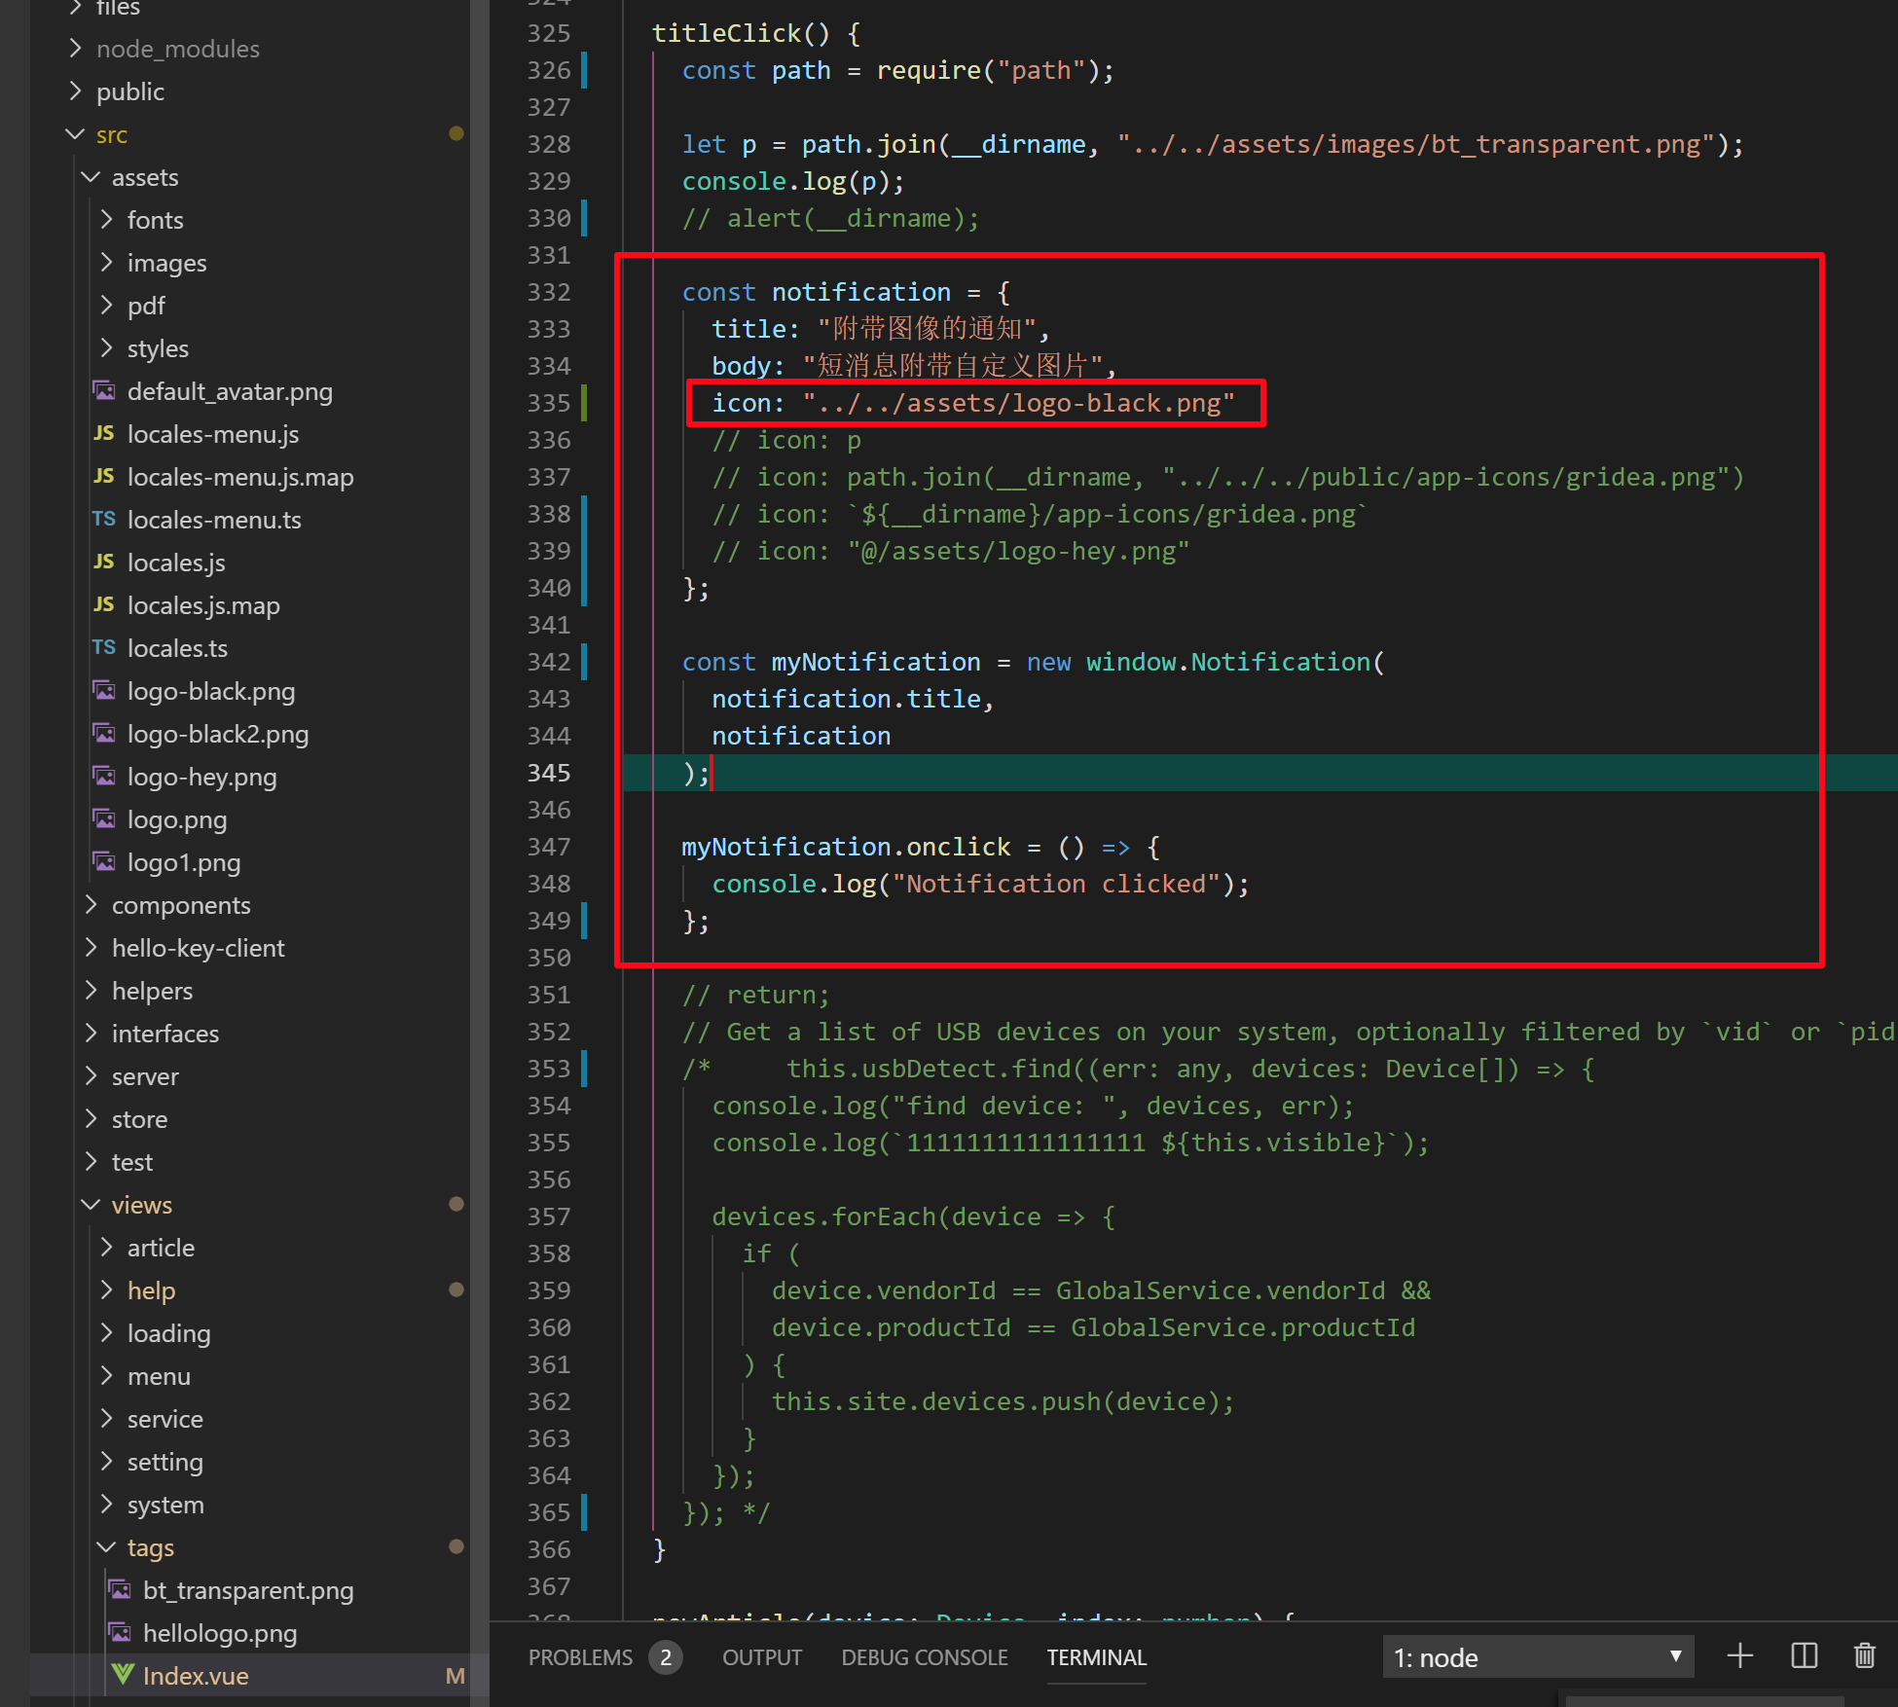Click the kill terminal trash icon

[x=1865, y=1654]
